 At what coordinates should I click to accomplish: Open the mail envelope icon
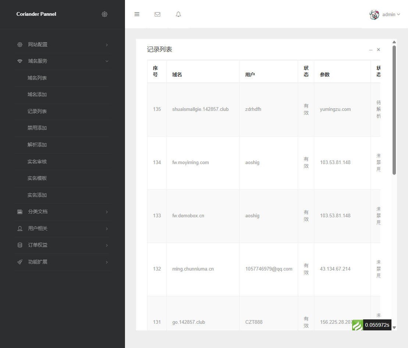point(157,14)
